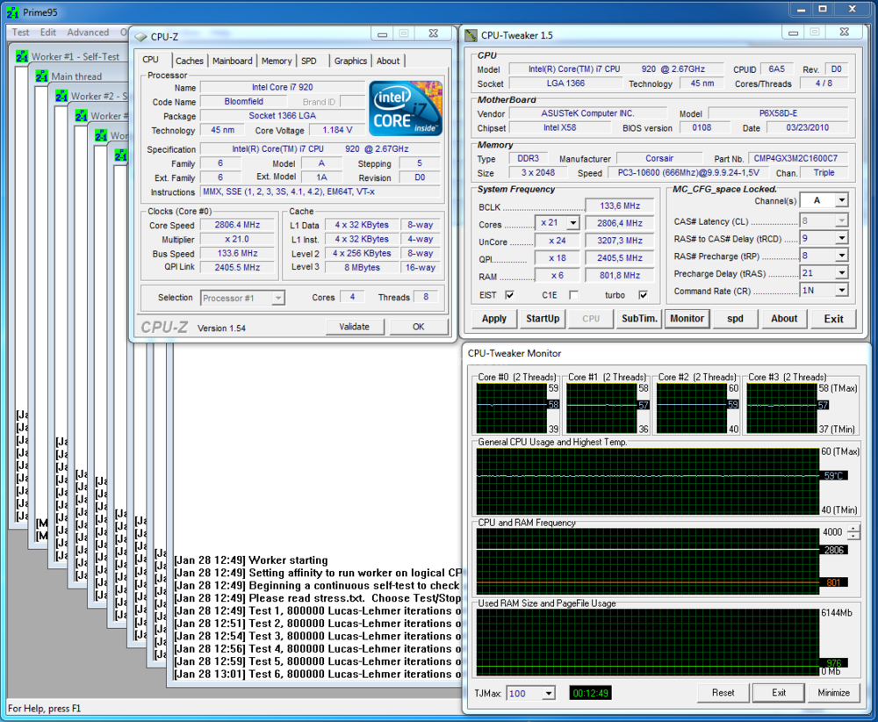Click the Code Name value Bloomfield in CPU-Z
This screenshot has width=878, height=722.
tap(243, 101)
